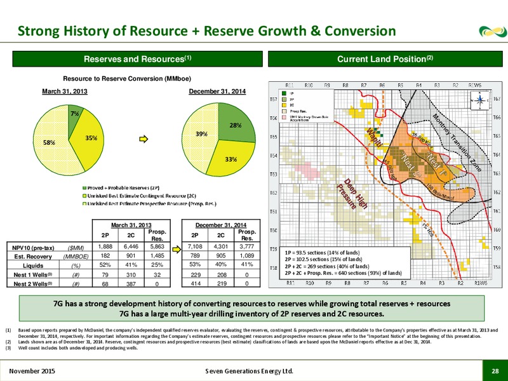Click the 'Liquids' row label
Viewport: 508px width, 381px height.
[33, 265]
